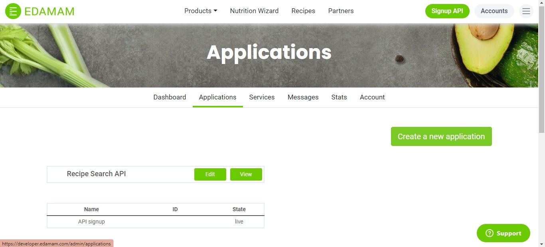View the Recipe Search API details
The image size is (545, 247).
246,174
